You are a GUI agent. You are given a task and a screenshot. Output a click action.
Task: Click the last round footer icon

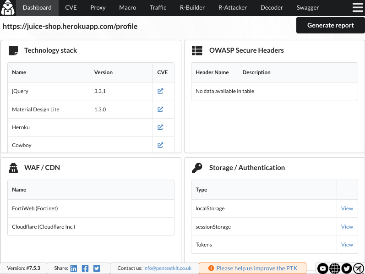click(359, 269)
